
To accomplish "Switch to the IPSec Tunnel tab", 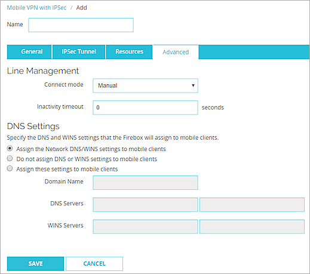I will click(79, 52).
